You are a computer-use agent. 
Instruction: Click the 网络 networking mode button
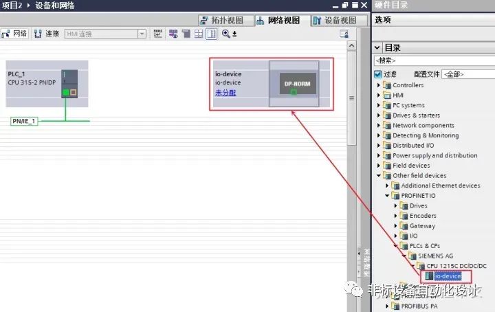[14, 34]
